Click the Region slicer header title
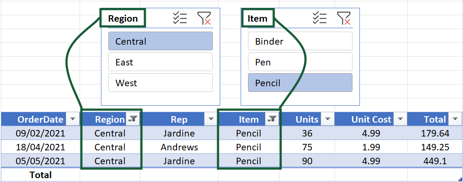The height and width of the screenshot is (182, 463). tap(123, 19)
